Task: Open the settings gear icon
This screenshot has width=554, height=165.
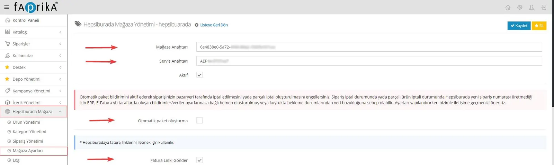Action: click(520, 7)
